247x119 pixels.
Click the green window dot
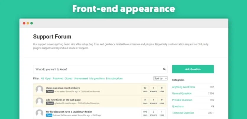click(32, 23)
